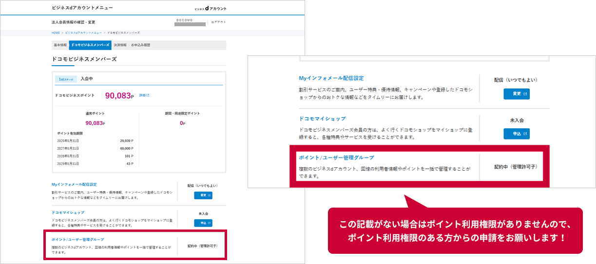Click 申込 button in enlarged inset

tap(517, 134)
